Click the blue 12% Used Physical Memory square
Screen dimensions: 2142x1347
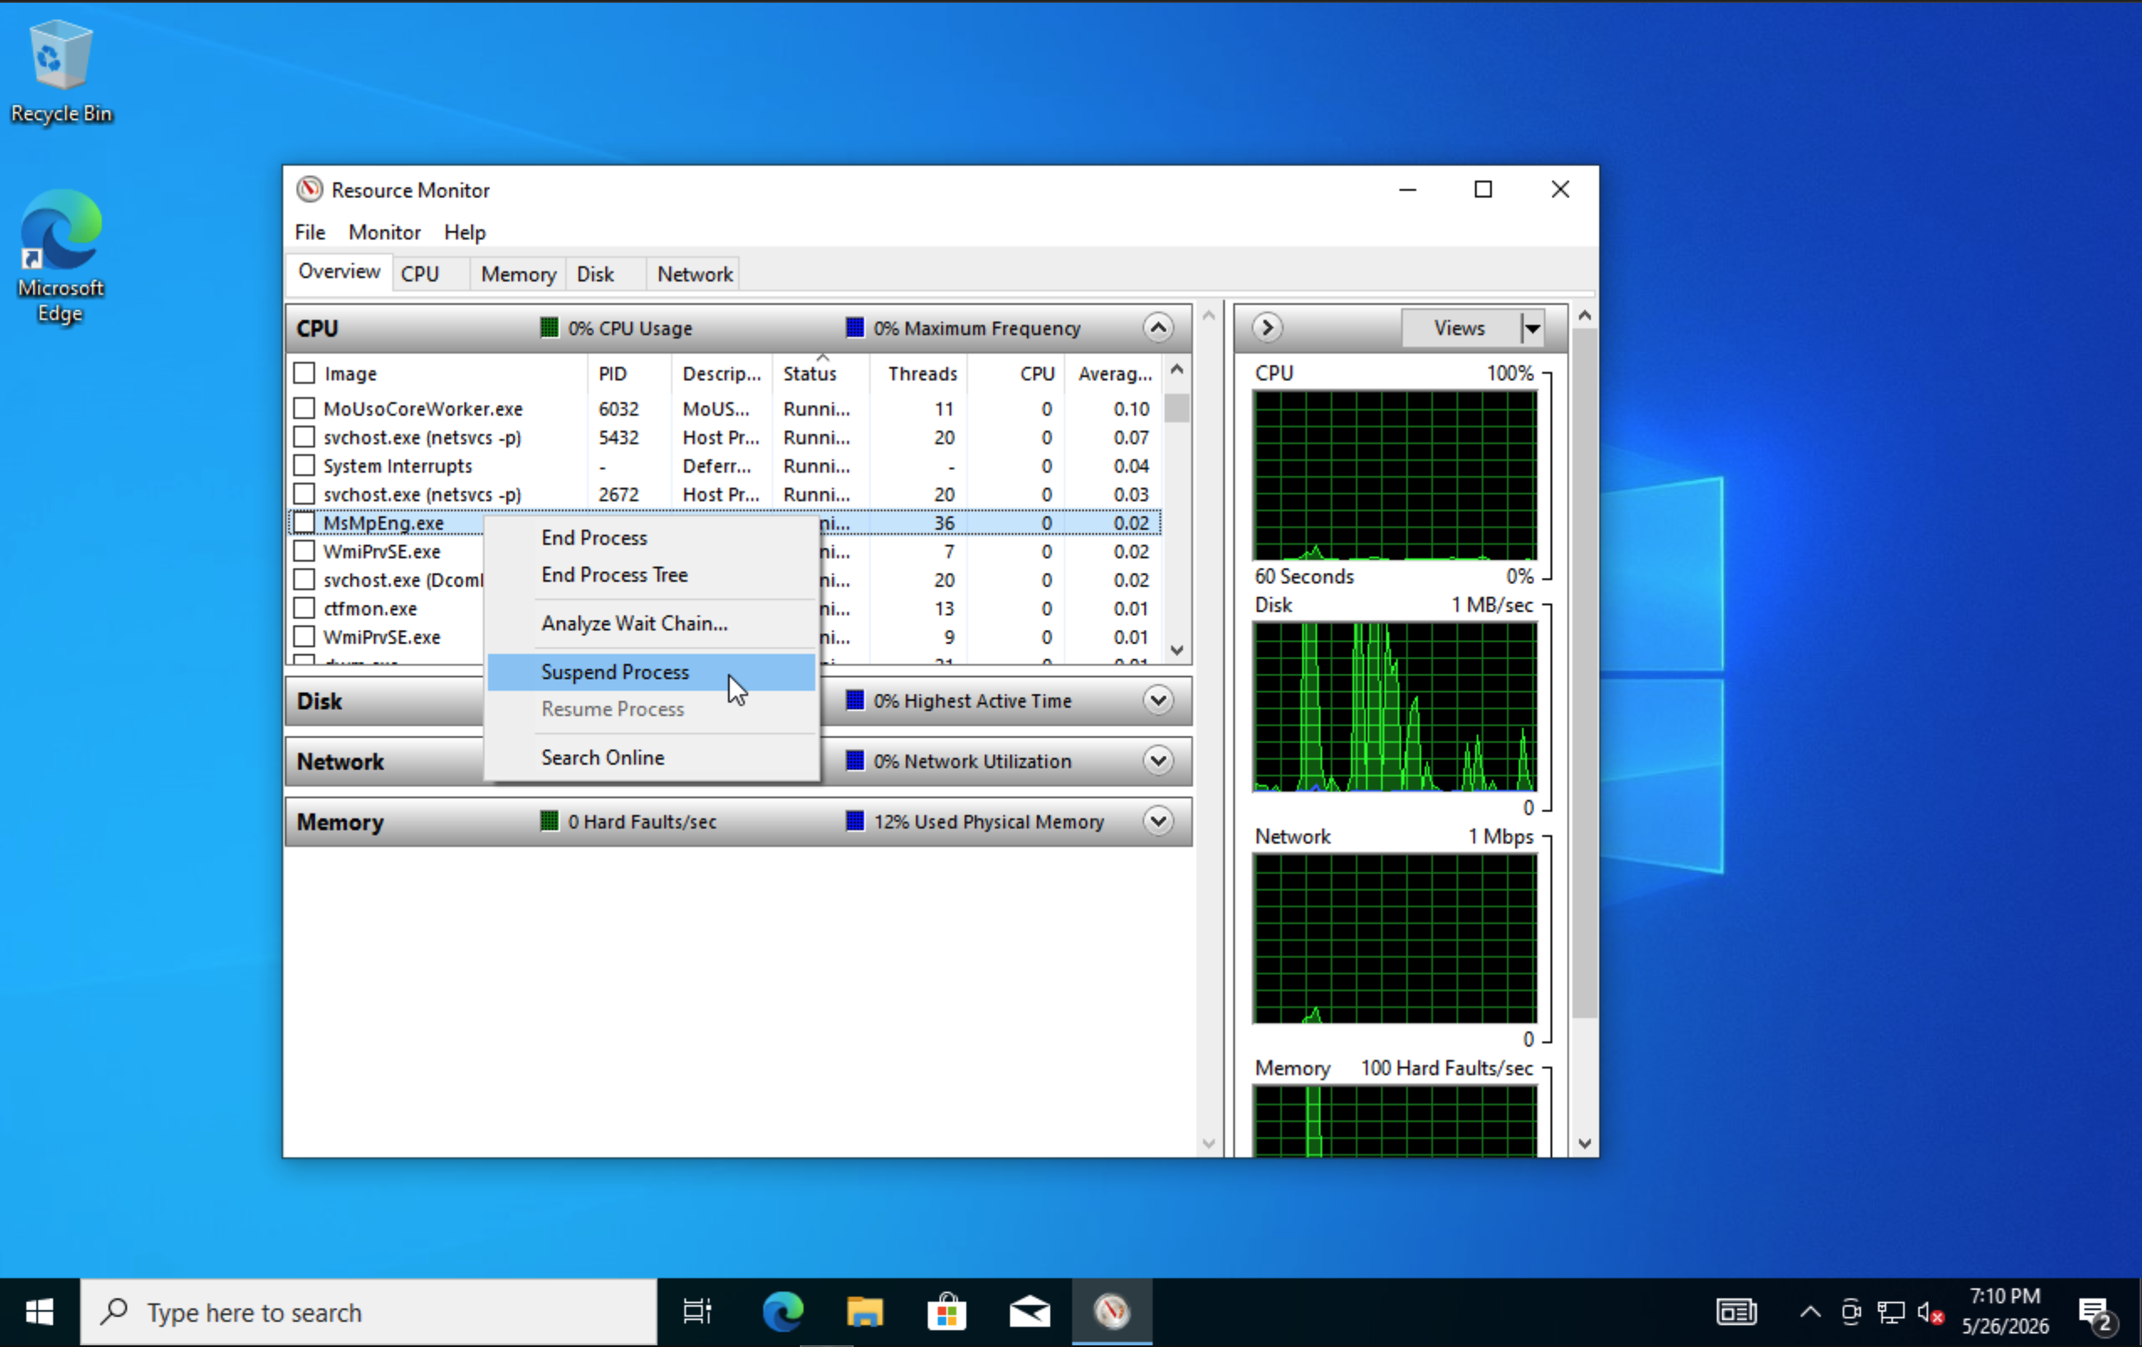click(x=855, y=821)
